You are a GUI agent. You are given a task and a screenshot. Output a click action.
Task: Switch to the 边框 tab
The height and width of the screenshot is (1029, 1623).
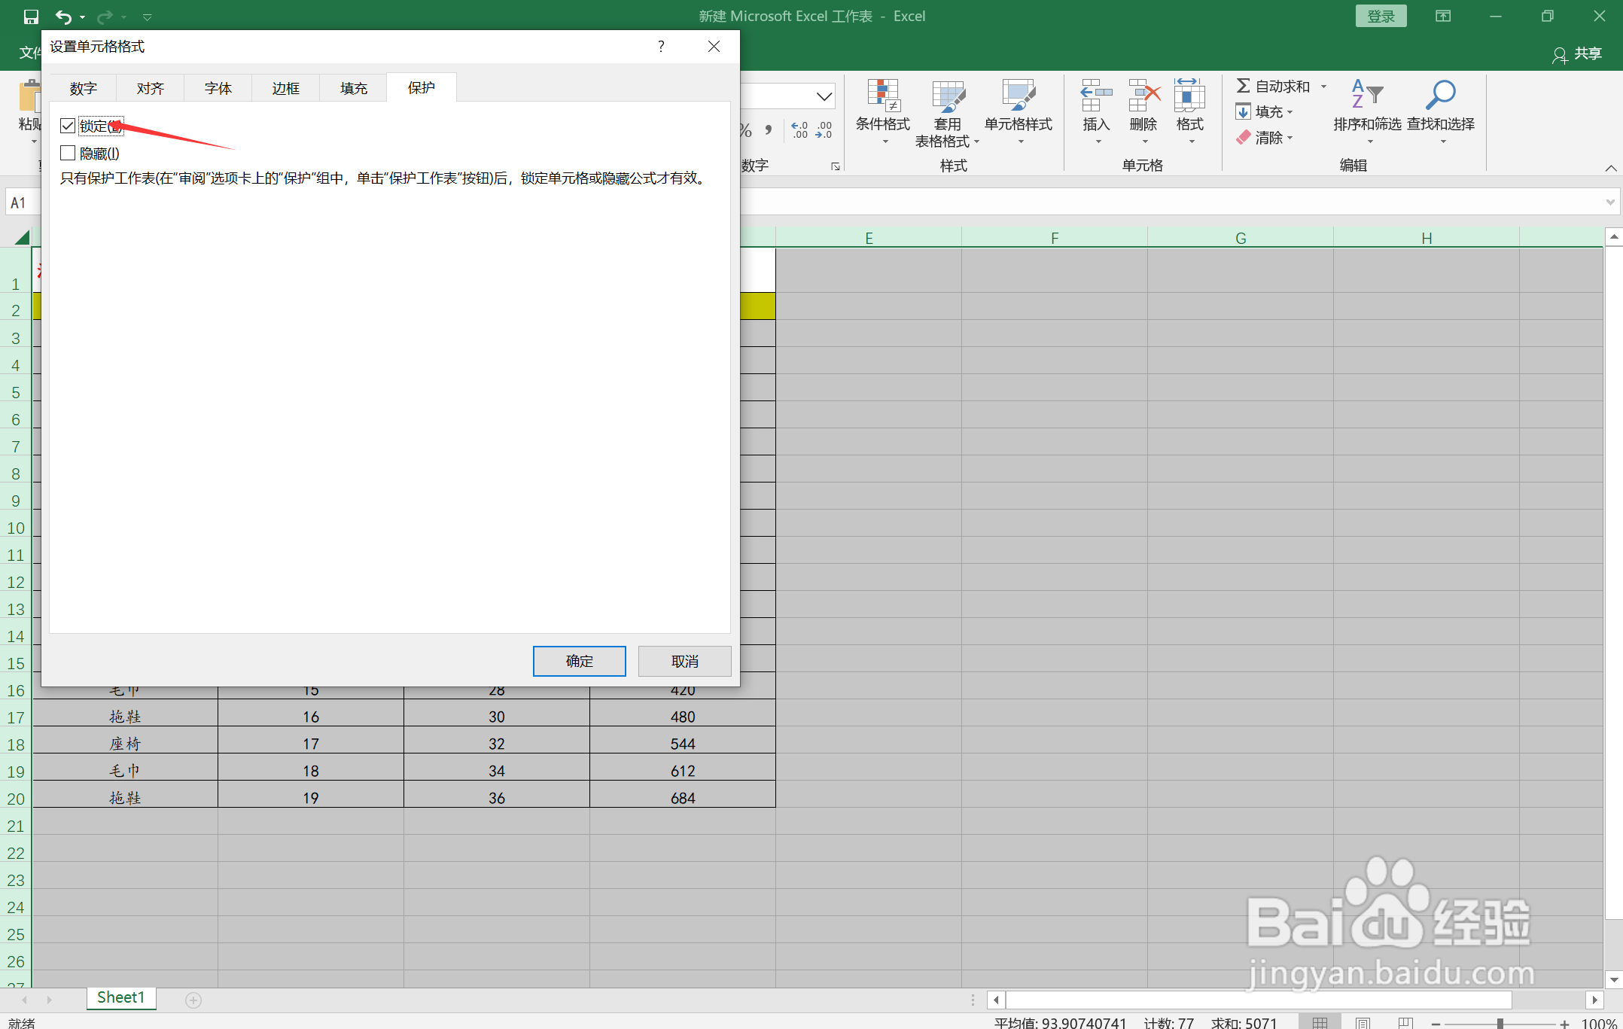285,88
